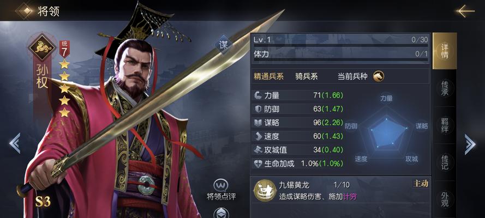
Task: Go to next general with right chevron
Action: coord(470,144)
